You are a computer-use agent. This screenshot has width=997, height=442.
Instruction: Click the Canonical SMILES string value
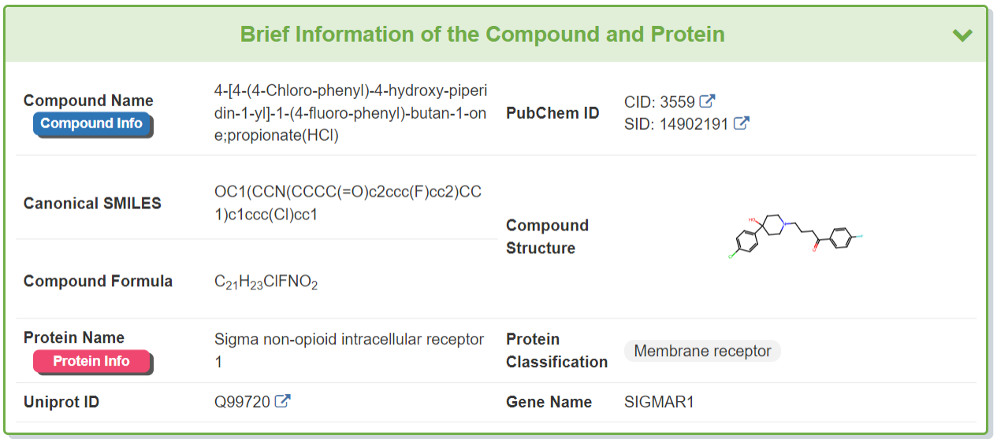[x=348, y=203]
